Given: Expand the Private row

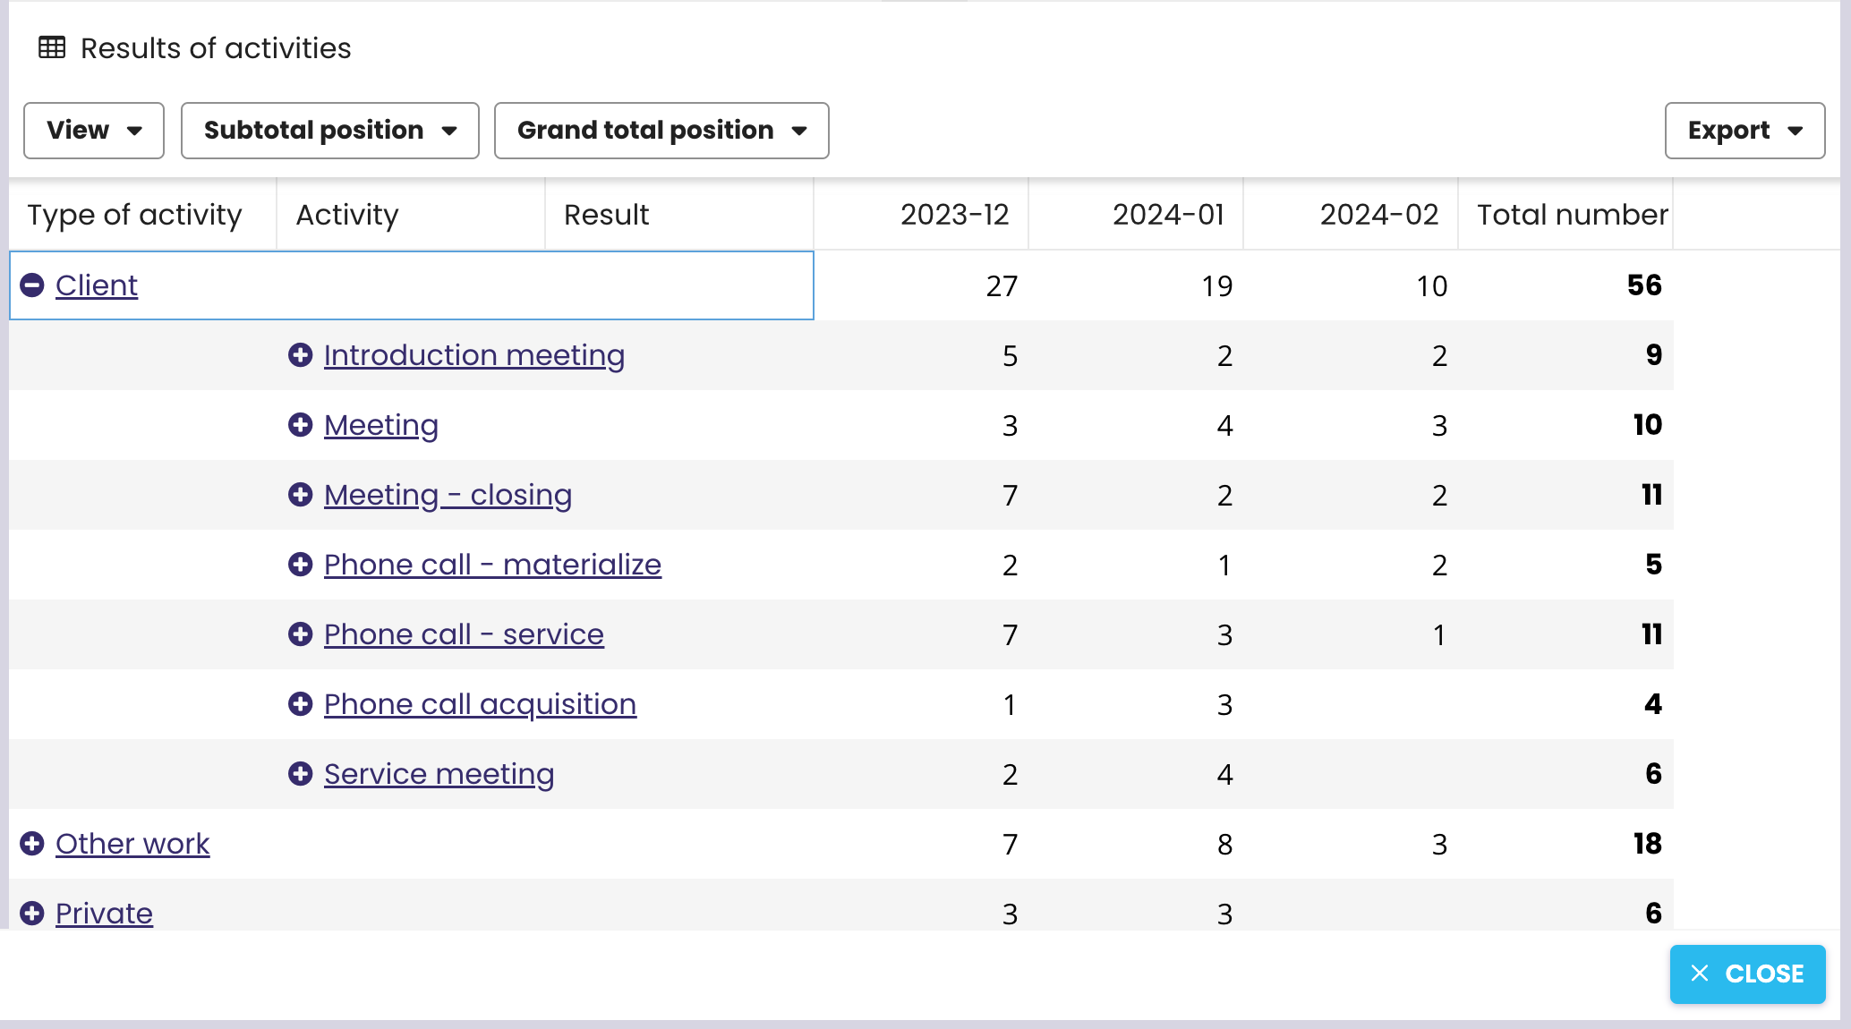Looking at the screenshot, I should [32, 914].
